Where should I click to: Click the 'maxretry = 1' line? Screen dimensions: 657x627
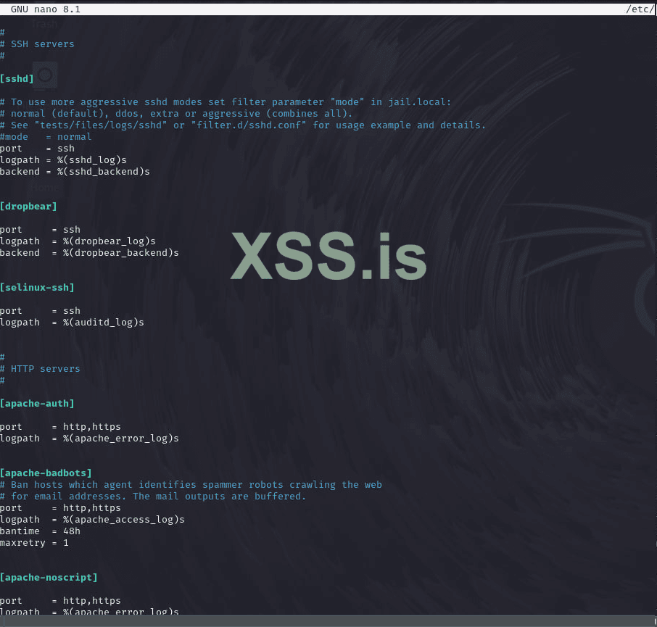tap(34, 543)
